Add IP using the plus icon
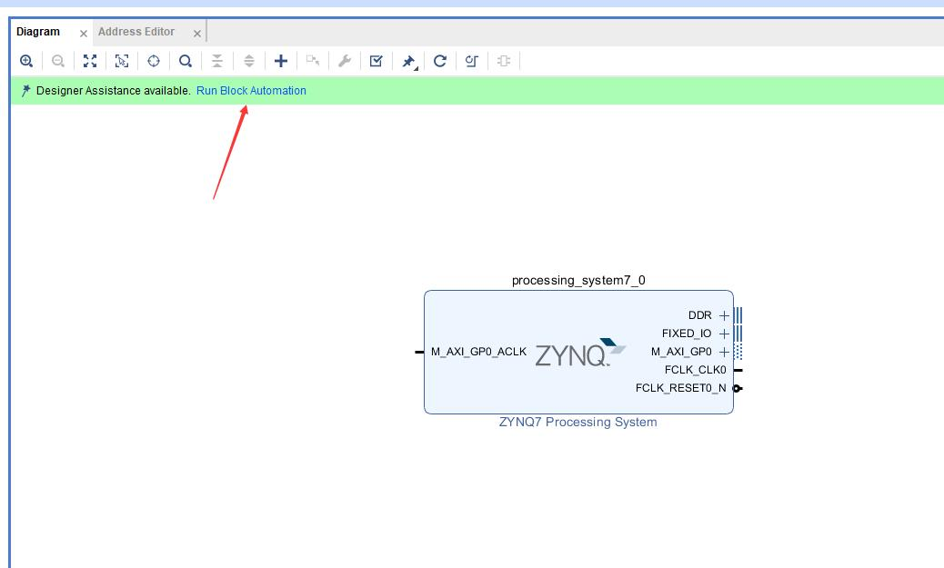 click(x=280, y=61)
